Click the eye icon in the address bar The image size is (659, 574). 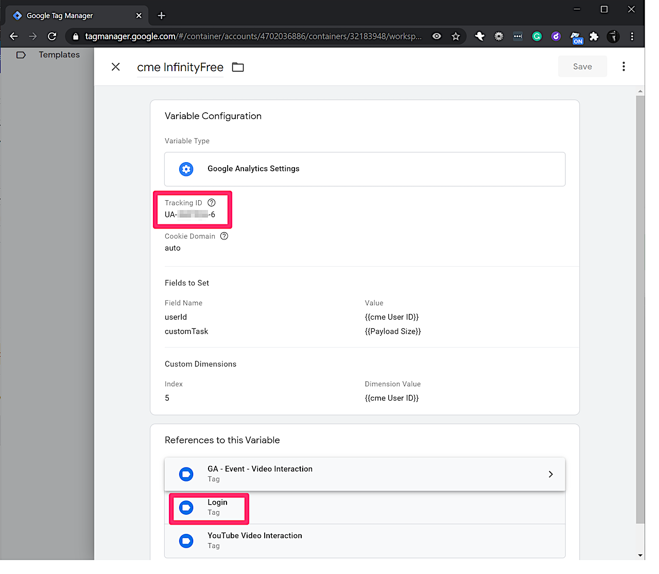click(x=437, y=36)
